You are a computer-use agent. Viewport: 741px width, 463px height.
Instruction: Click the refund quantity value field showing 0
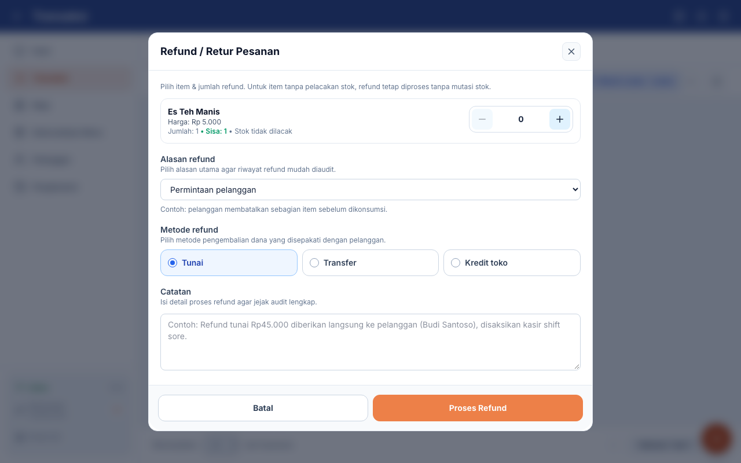pos(521,119)
